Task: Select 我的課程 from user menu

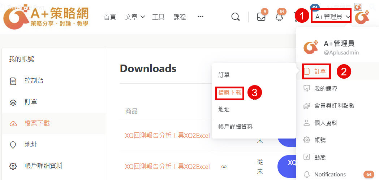Action: click(x=326, y=89)
